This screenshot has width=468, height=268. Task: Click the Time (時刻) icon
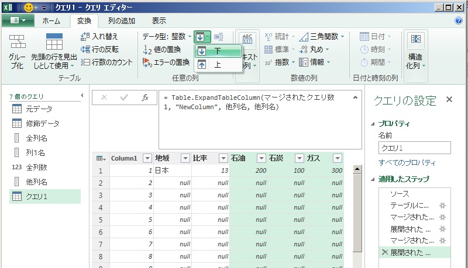364,50
